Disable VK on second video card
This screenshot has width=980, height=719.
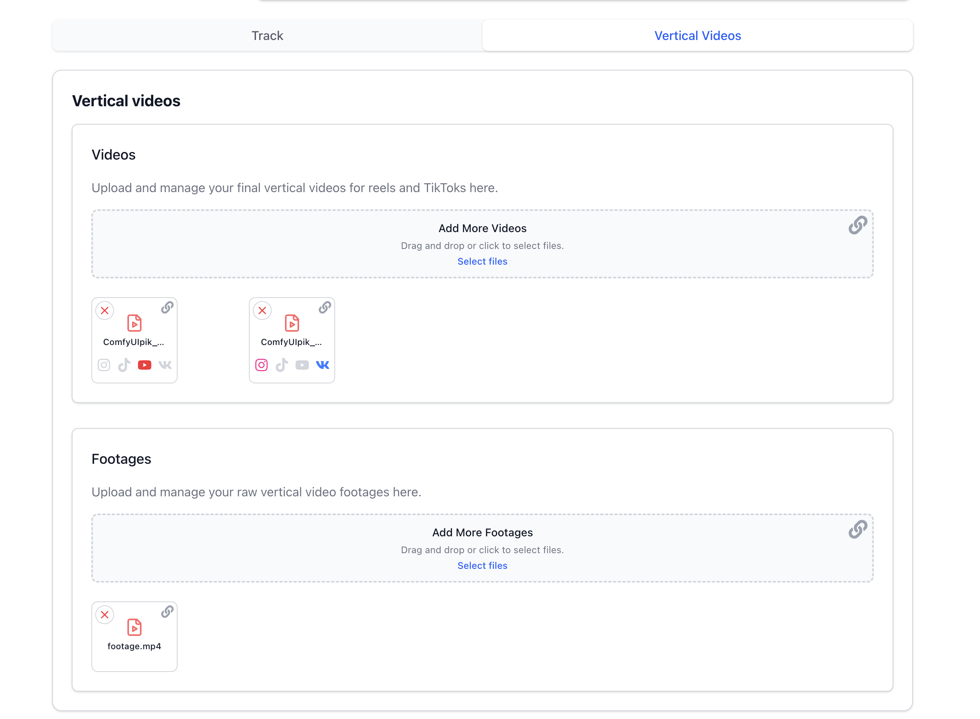tap(323, 365)
